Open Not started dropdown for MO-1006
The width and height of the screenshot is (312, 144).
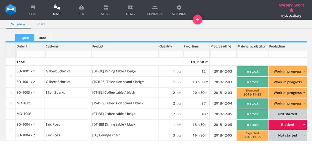click(x=304, y=114)
